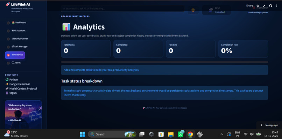Open ChatGPT app from taskbar
The height and width of the screenshot is (139, 282).
click(200, 134)
